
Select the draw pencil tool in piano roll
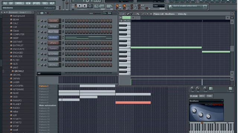click(x=128, y=14)
